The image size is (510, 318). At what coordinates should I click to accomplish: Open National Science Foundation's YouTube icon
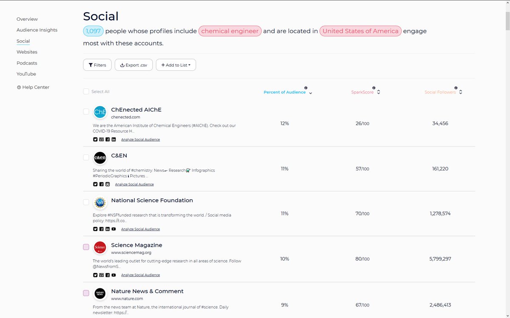pyautogui.click(x=113, y=229)
